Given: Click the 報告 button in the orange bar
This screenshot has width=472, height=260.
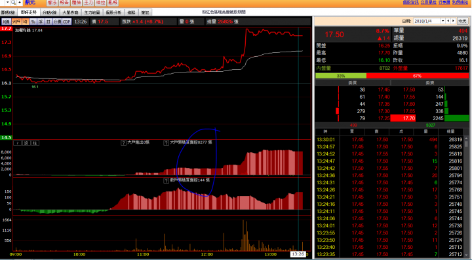Looking at the screenshot, I should point(64,3).
